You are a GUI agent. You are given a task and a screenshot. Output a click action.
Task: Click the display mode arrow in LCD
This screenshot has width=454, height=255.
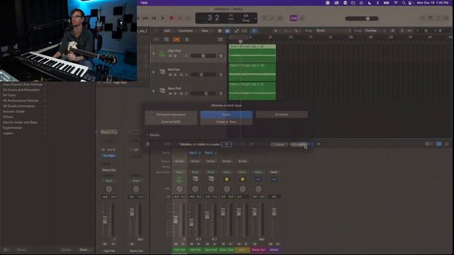(x=255, y=18)
